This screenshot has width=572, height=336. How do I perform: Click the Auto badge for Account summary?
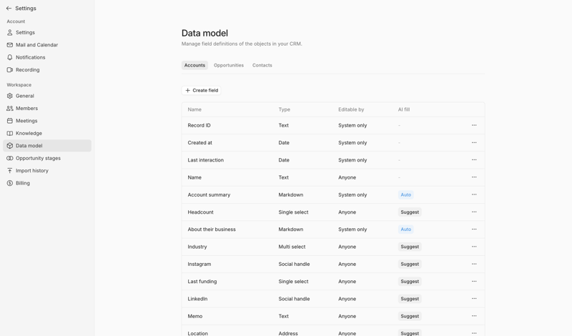click(x=405, y=195)
